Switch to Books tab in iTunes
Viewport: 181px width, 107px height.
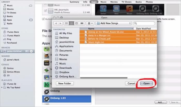(x=139, y=2)
